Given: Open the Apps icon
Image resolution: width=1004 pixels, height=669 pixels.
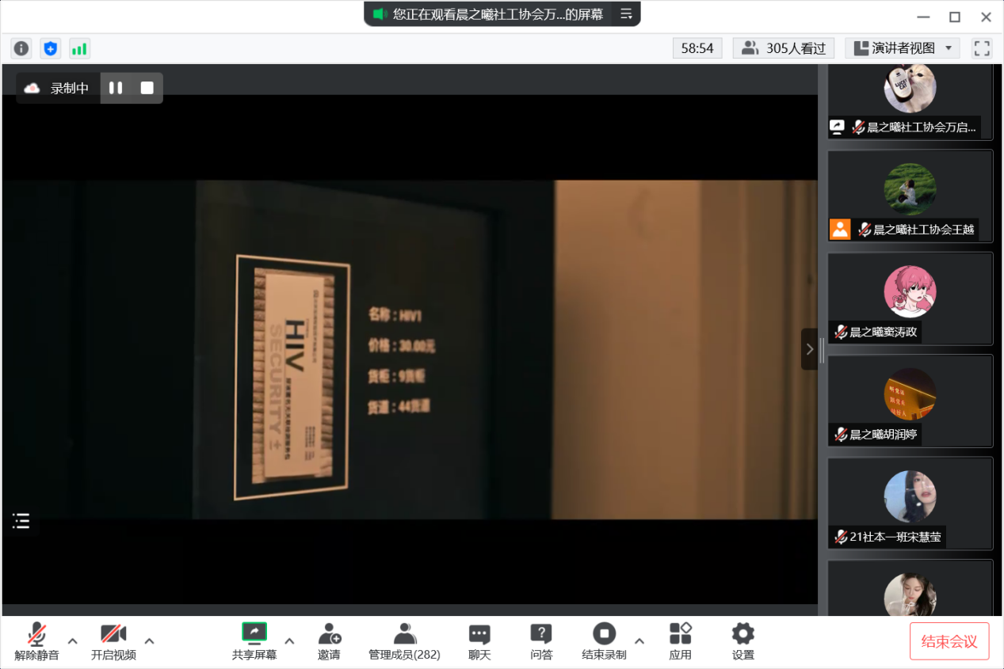Looking at the screenshot, I should pyautogui.click(x=680, y=640).
